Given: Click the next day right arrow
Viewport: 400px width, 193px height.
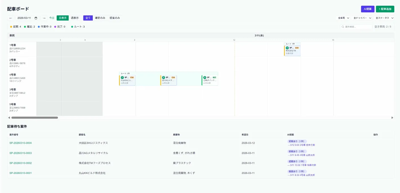Looking at the screenshot, I should coord(44,18).
